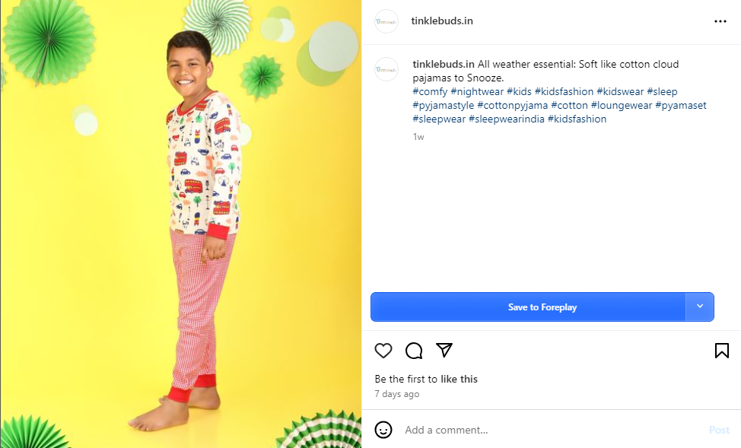The image size is (741, 448).
Task: Click the tinklebuds.in avatar in the header
Action: (x=386, y=21)
